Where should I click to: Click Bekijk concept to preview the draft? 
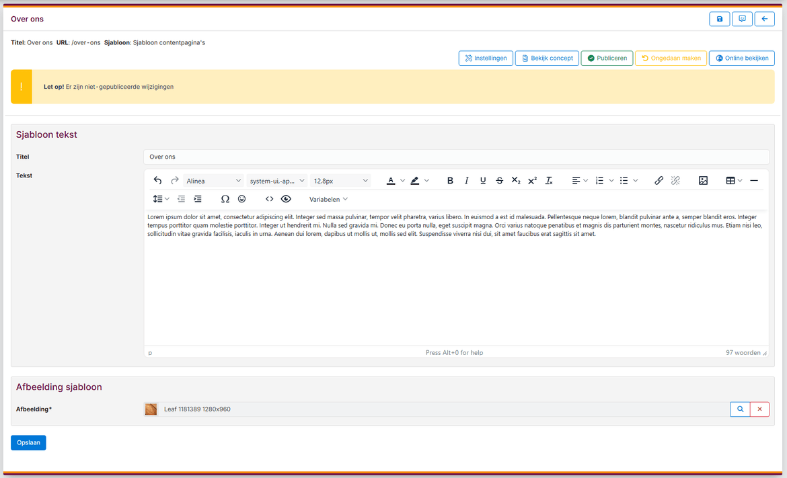[547, 58]
